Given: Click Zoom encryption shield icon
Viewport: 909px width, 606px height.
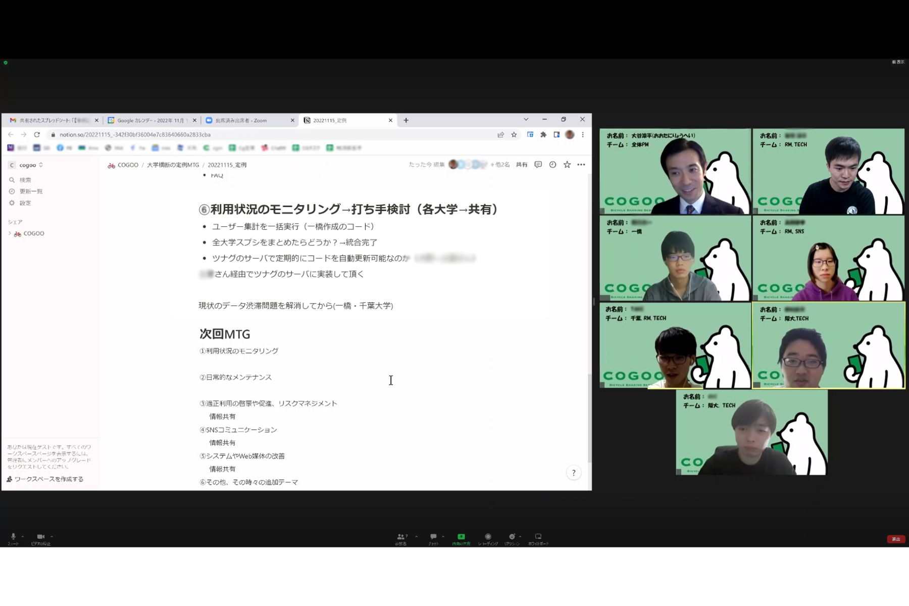Looking at the screenshot, I should (x=6, y=63).
